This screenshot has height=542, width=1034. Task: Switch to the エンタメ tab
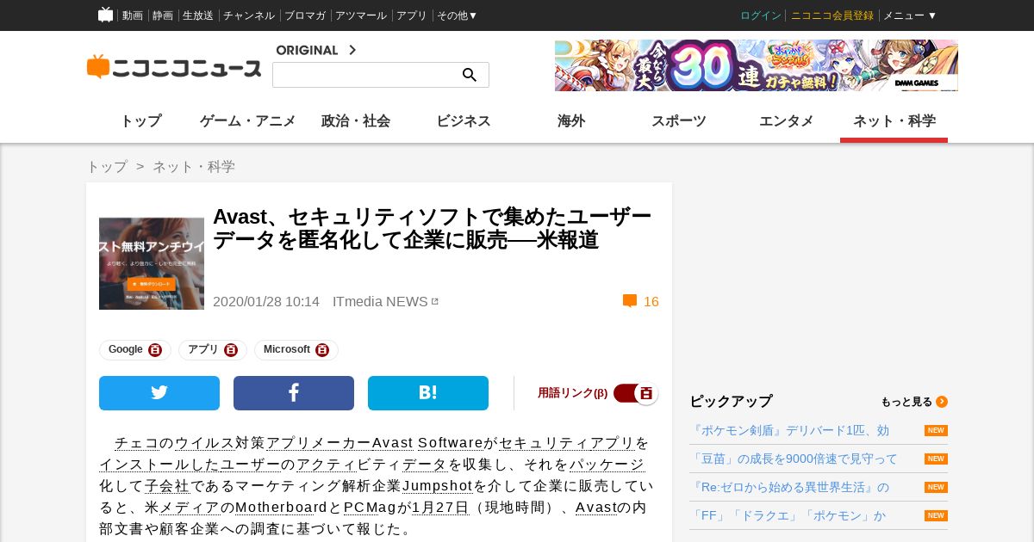[787, 121]
